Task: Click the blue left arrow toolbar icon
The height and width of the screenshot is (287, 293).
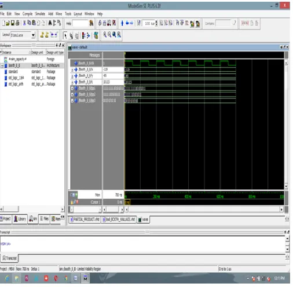Action: click(x=127, y=23)
